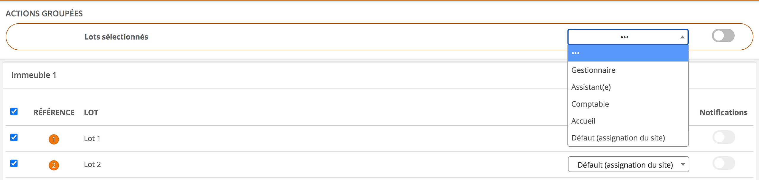Uncheck the Lot 1 checkbox
Screen dimensions: 759x180
[14, 137]
